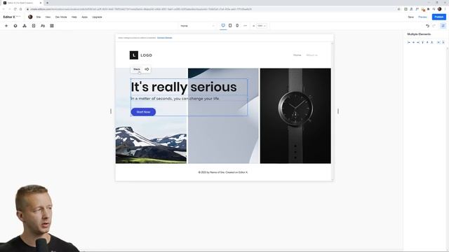The image size is (449, 252).
Task: Click the Start Now button on canvas
Action: pos(143,112)
